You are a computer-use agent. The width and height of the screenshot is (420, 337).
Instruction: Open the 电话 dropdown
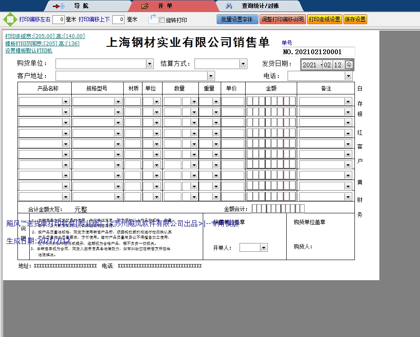point(348,75)
